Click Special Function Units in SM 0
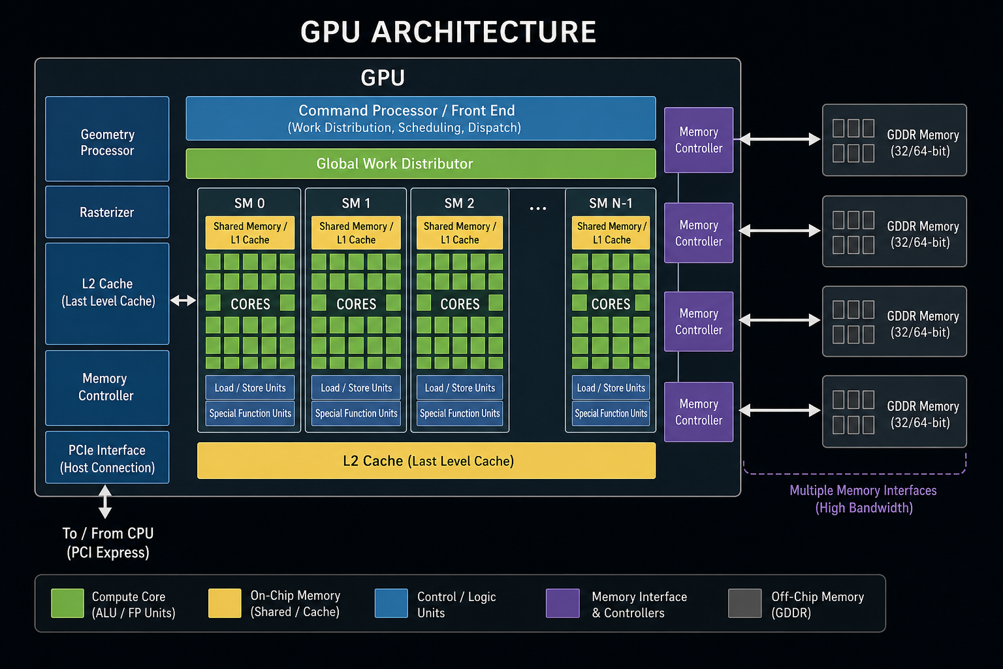The width and height of the screenshot is (1003, 669). coord(250,414)
